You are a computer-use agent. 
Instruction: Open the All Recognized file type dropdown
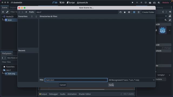[x=132, y=80]
